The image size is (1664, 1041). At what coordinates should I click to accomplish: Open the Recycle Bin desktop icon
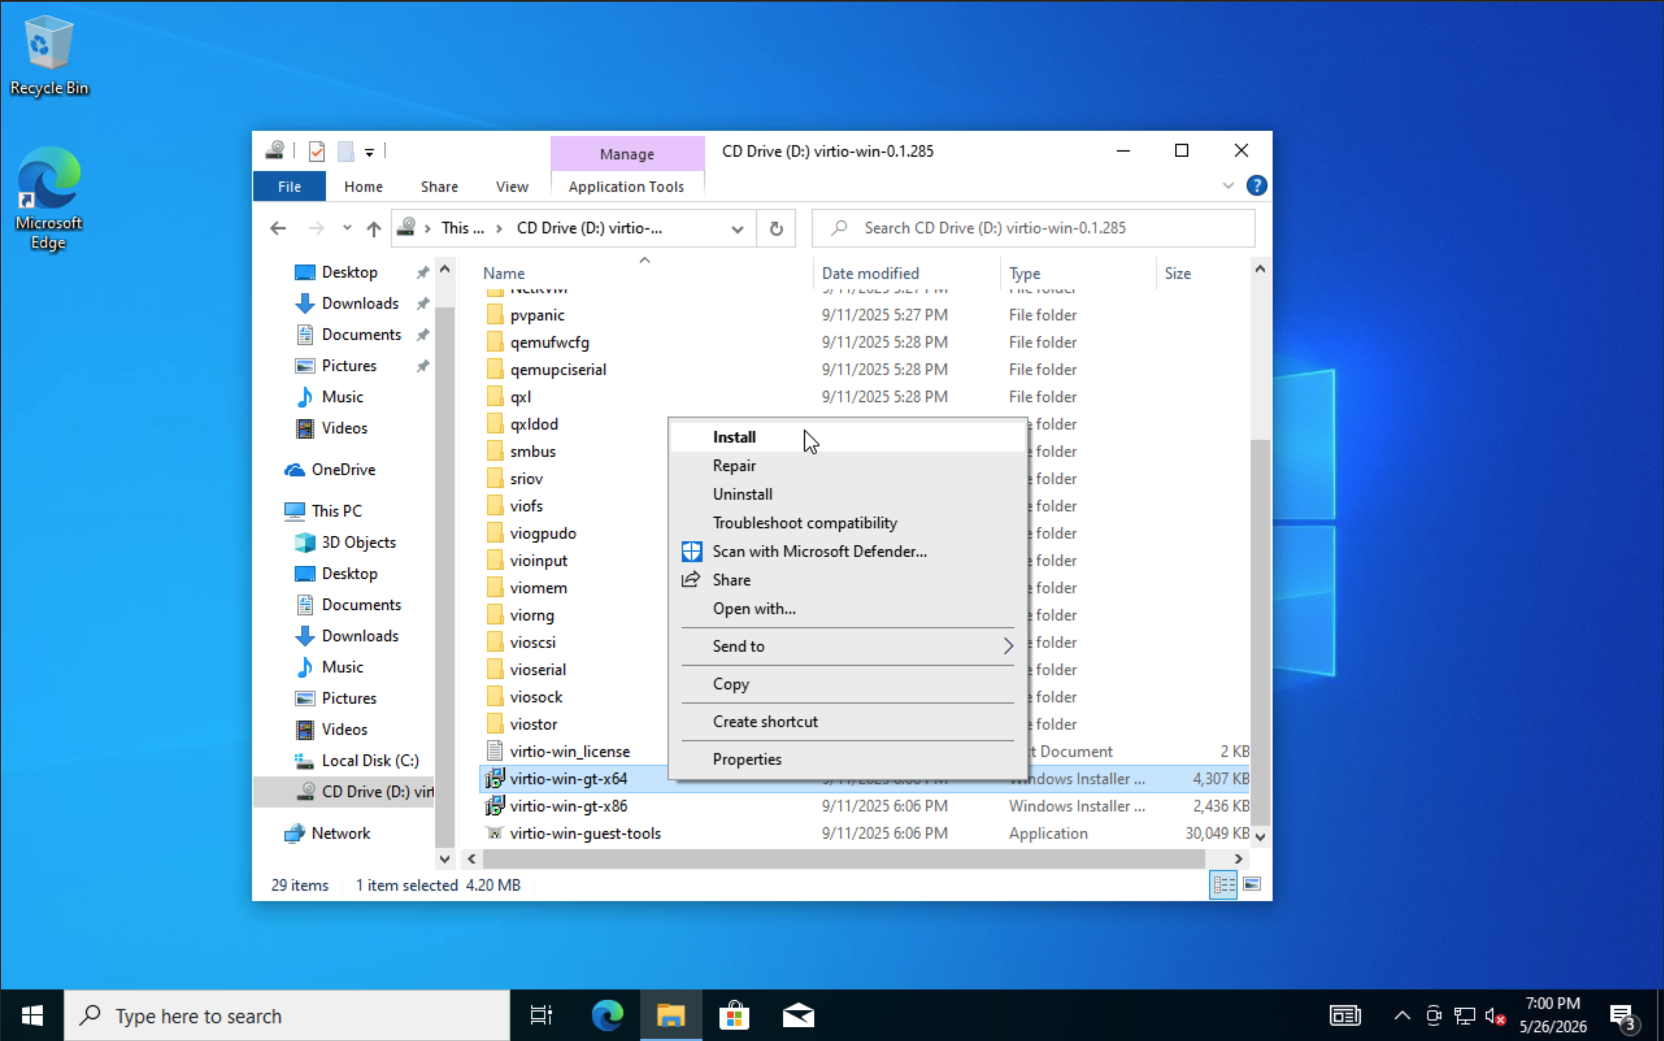(49, 56)
